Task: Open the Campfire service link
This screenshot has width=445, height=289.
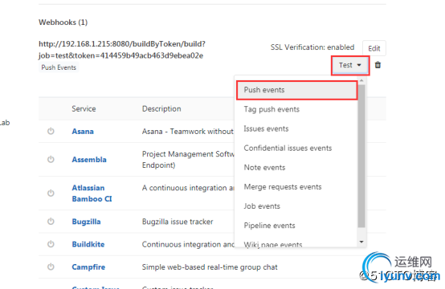Action: (x=88, y=267)
